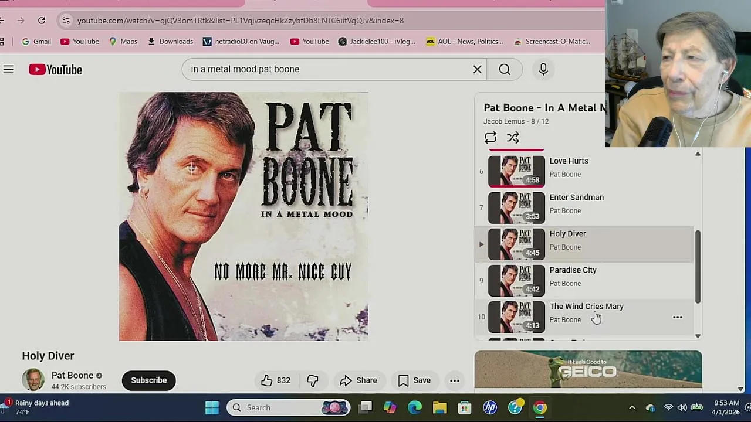Dislike the video with the thumbs down
The image size is (751, 422).
pyautogui.click(x=313, y=380)
